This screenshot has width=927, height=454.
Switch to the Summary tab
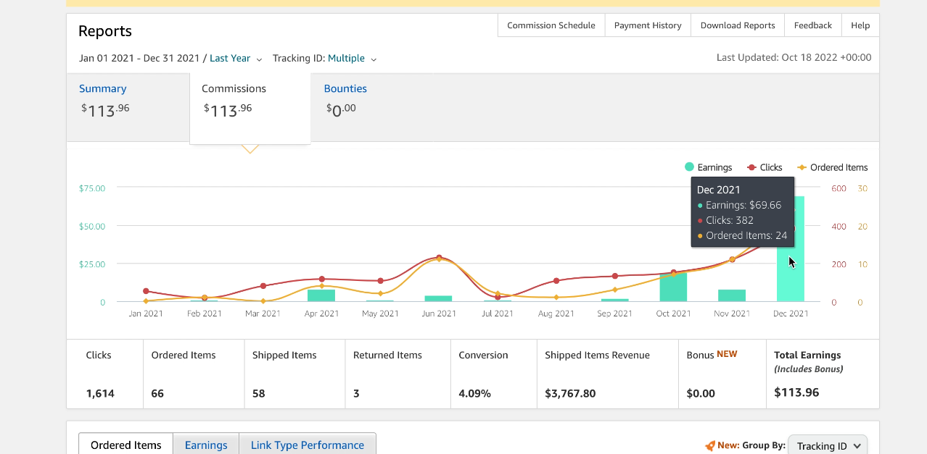pos(103,88)
